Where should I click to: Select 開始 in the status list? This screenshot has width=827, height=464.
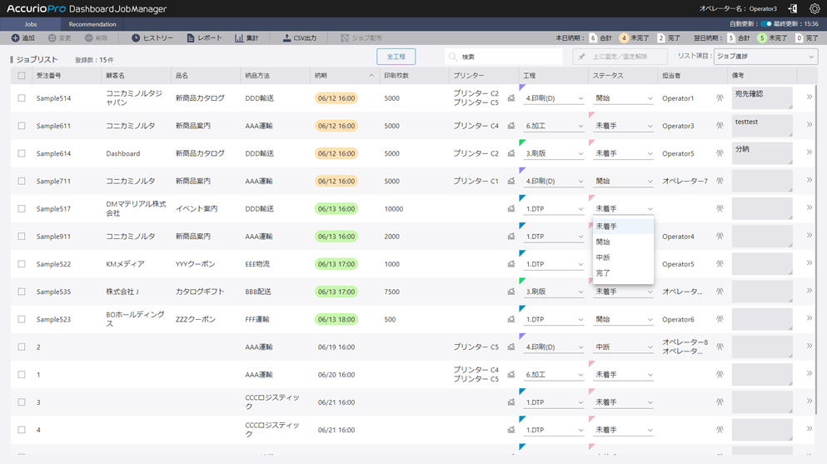pyautogui.click(x=624, y=242)
